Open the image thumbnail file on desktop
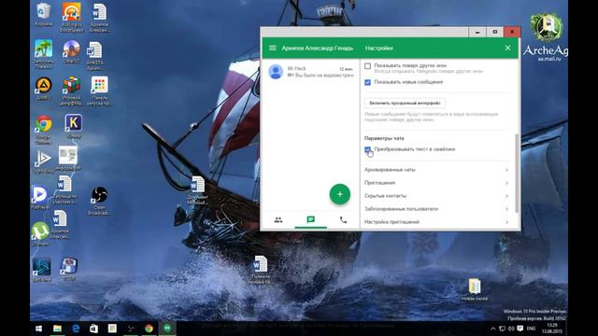The height and width of the screenshot is (336, 598). pyautogui.click(x=68, y=159)
